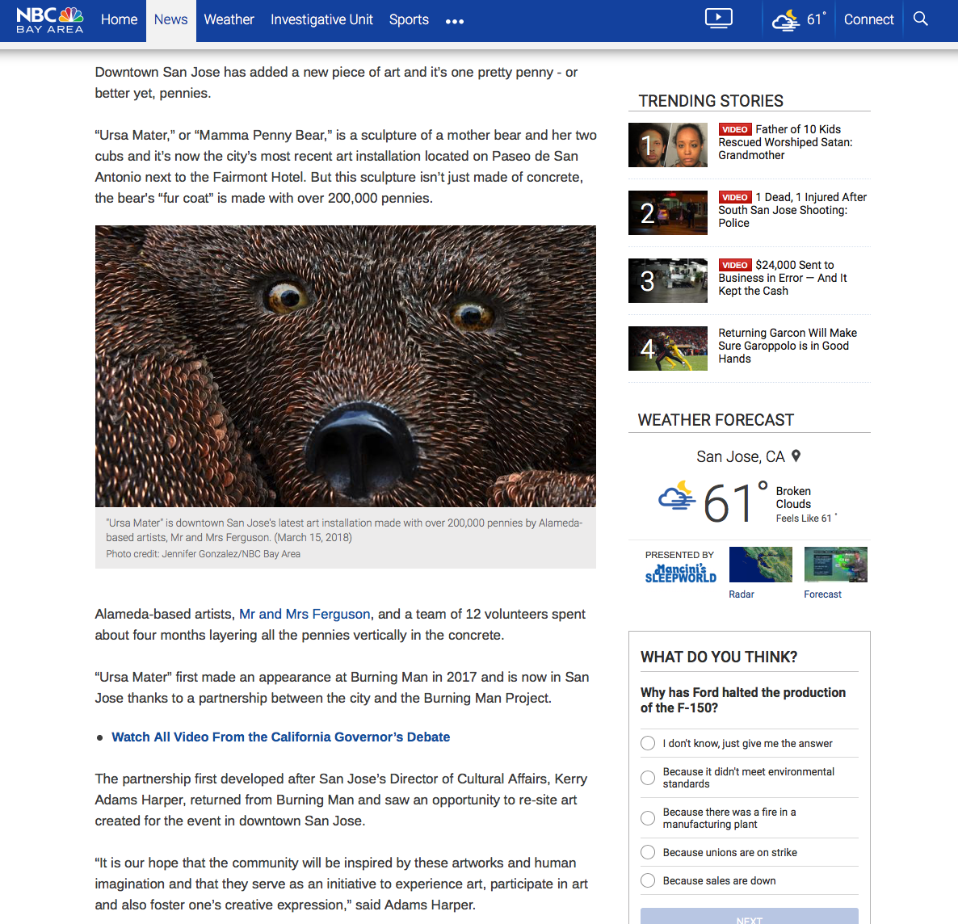Click the 'Broken Clouds' condition text
Image resolution: width=958 pixels, height=924 pixels.
[x=794, y=498]
